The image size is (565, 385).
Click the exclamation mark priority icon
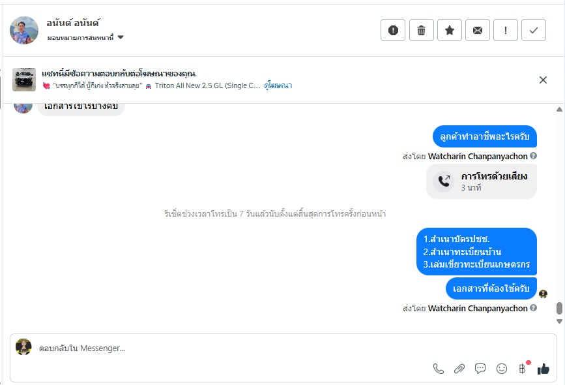pyautogui.click(x=506, y=30)
